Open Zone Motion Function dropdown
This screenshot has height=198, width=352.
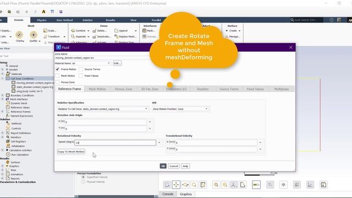pyautogui.click(x=206, y=109)
